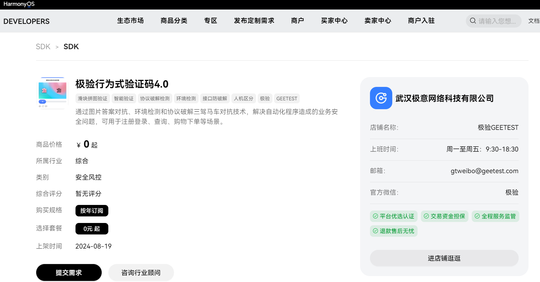Open the 生态市场 menu item
Screen dimensions: 540x282
pyautogui.click(x=130, y=21)
